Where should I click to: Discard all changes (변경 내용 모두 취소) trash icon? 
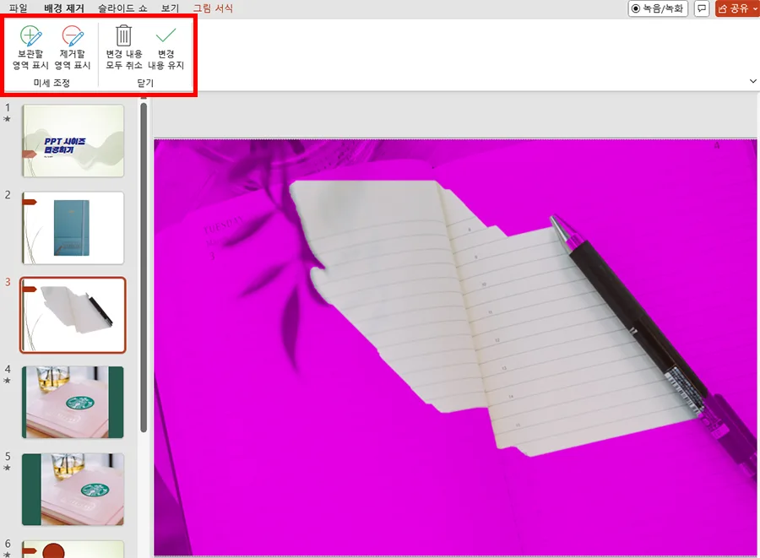[124, 47]
